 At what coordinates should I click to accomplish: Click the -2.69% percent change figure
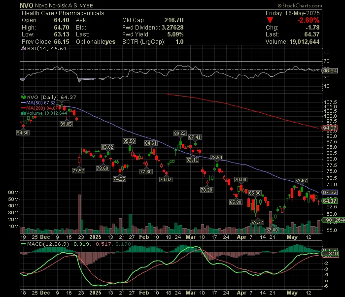tap(309, 20)
